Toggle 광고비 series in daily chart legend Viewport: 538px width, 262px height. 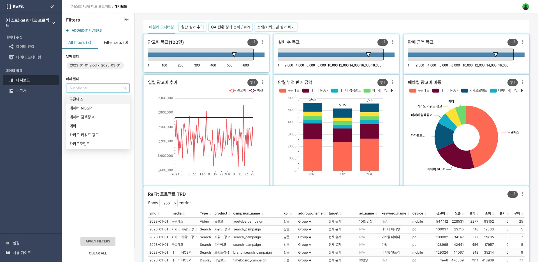click(237, 90)
